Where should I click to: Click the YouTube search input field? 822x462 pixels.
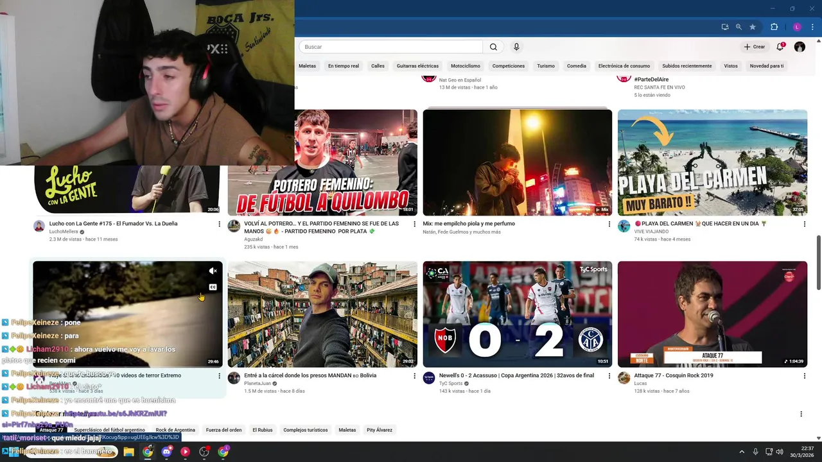(390, 47)
